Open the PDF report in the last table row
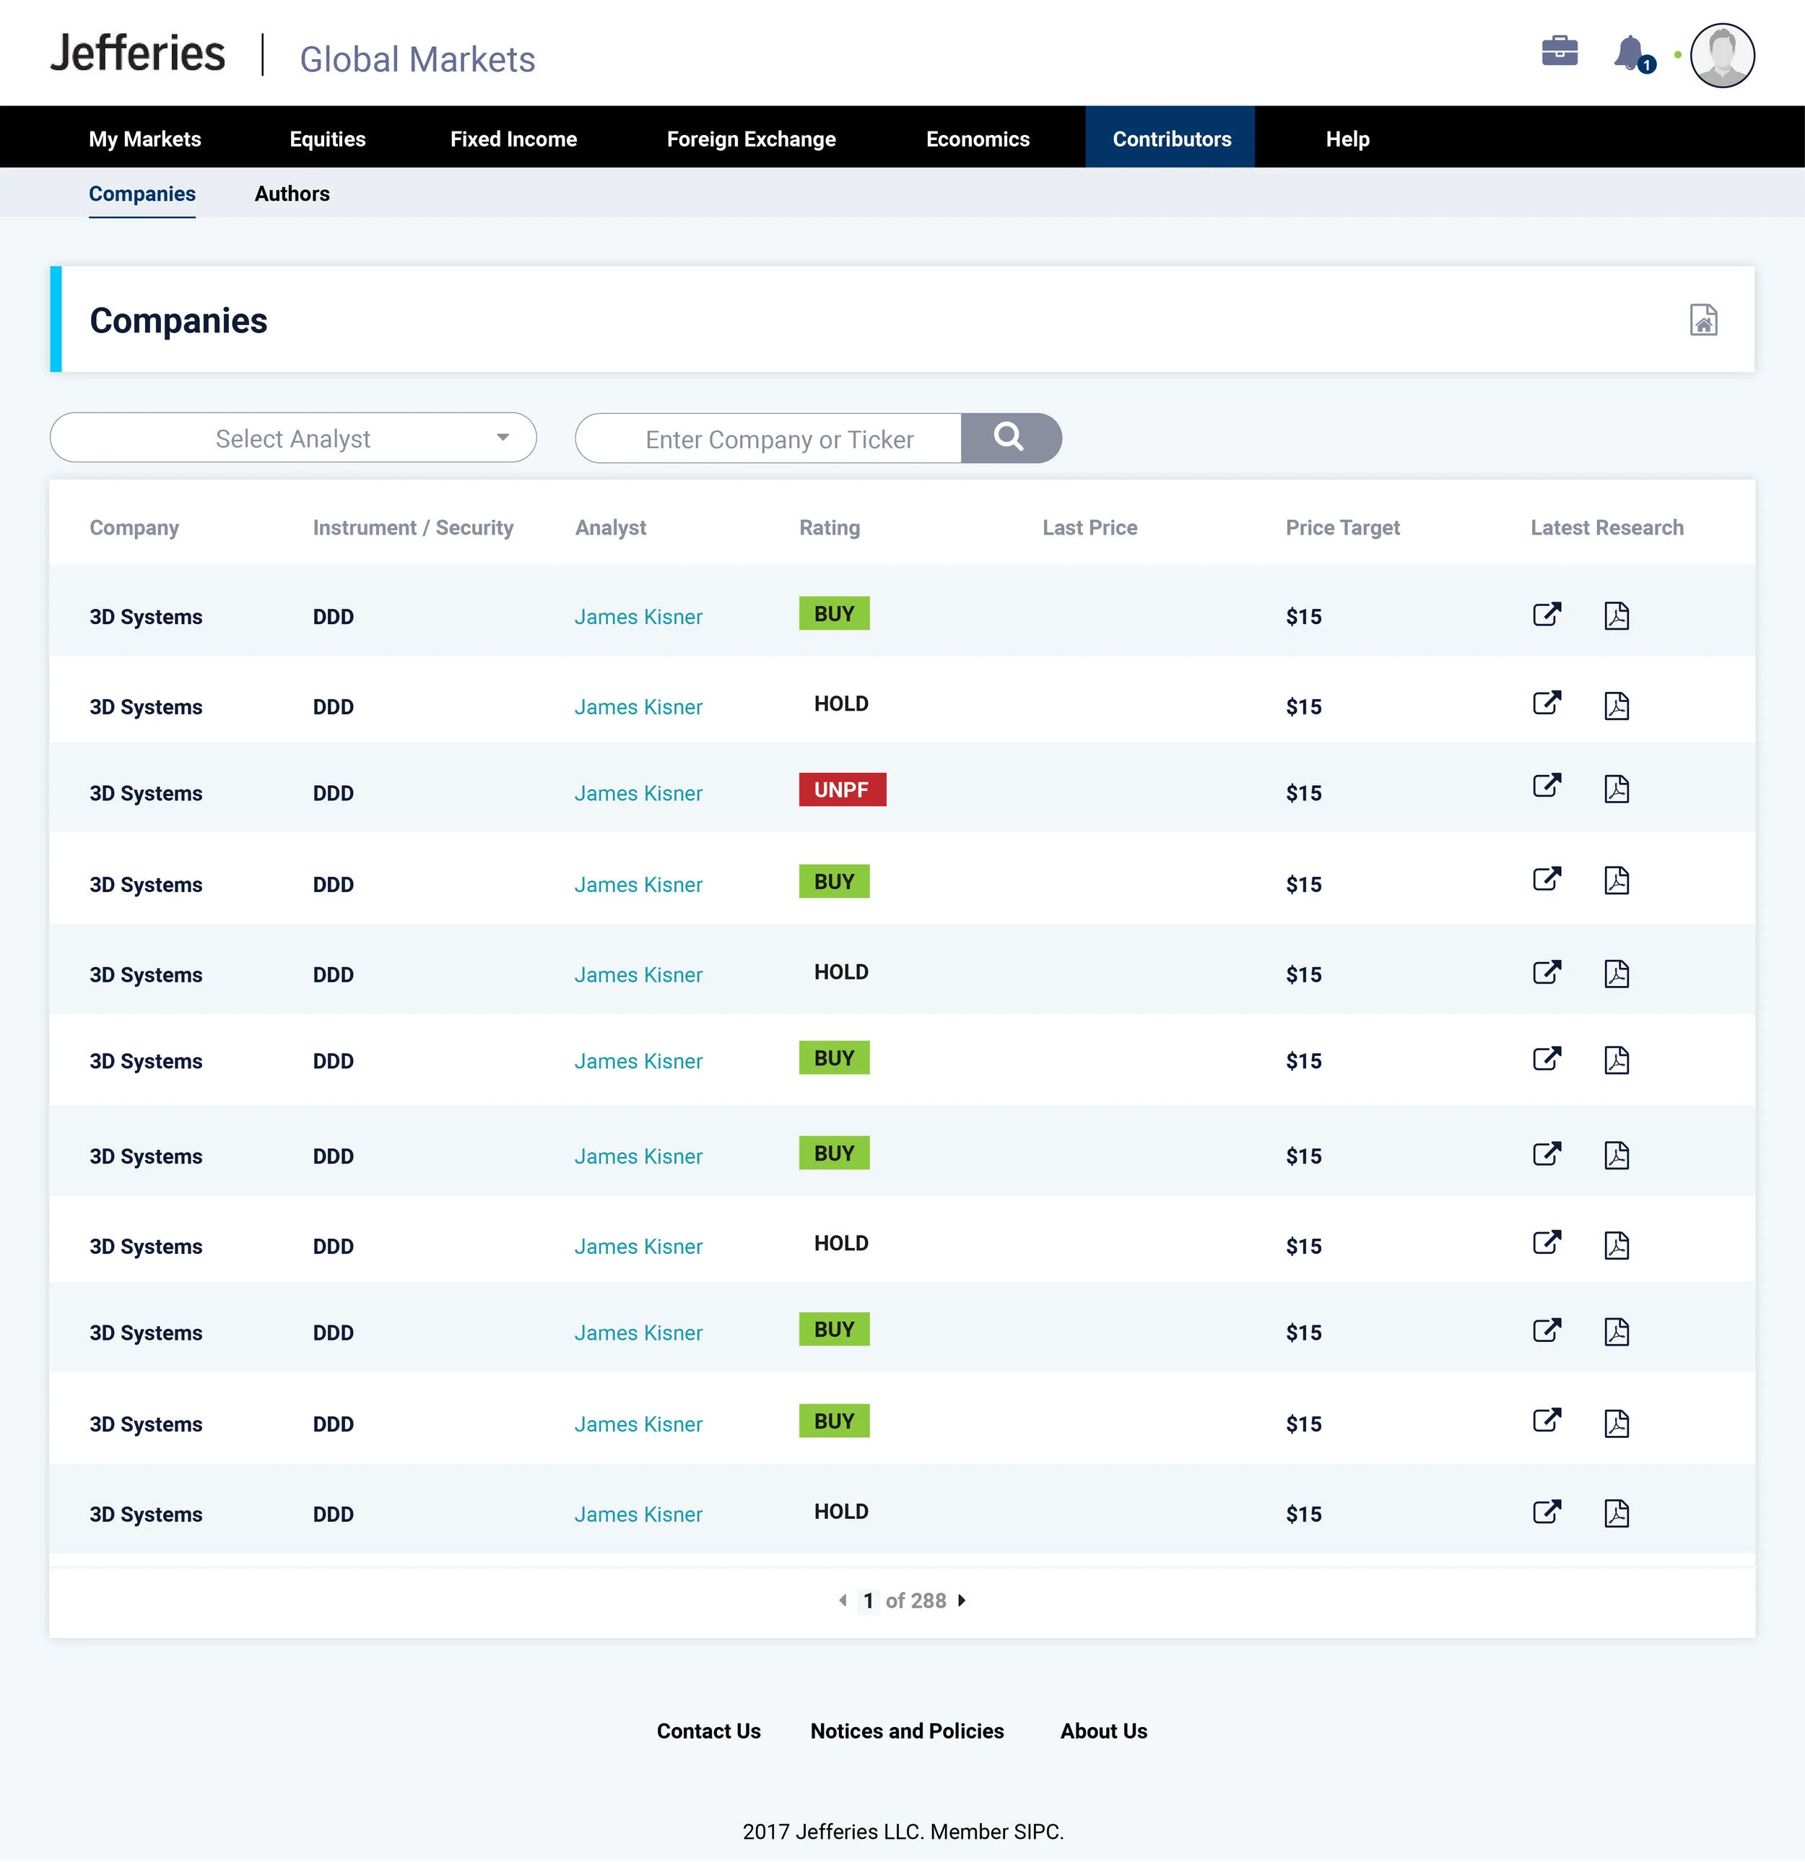 coord(1616,1513)
